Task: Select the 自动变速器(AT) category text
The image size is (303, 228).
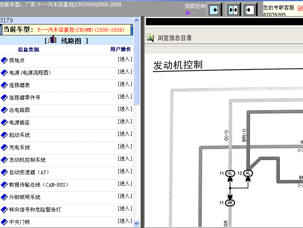Action: (29, 172)
